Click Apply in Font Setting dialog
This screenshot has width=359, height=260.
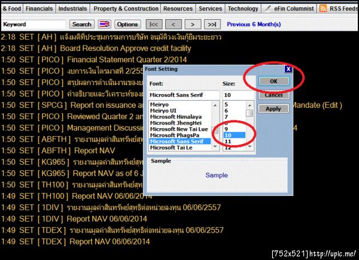[x=273, y=108]
